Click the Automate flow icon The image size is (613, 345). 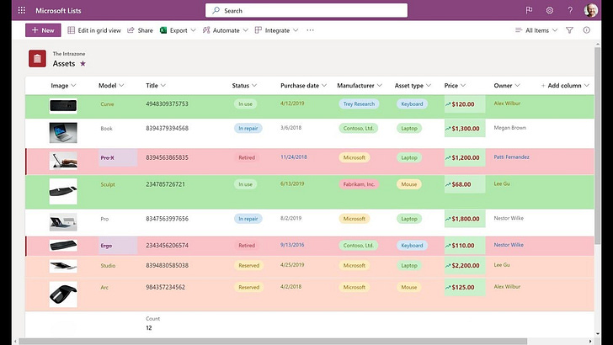[206, 30]
